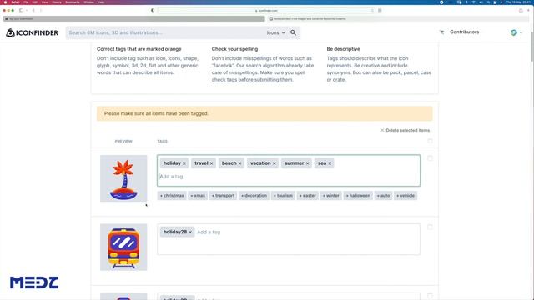Image resolution: width=534 pixels, height=300 pixels.
Task: Click Safari forward arrow
Action: point(41,10)
